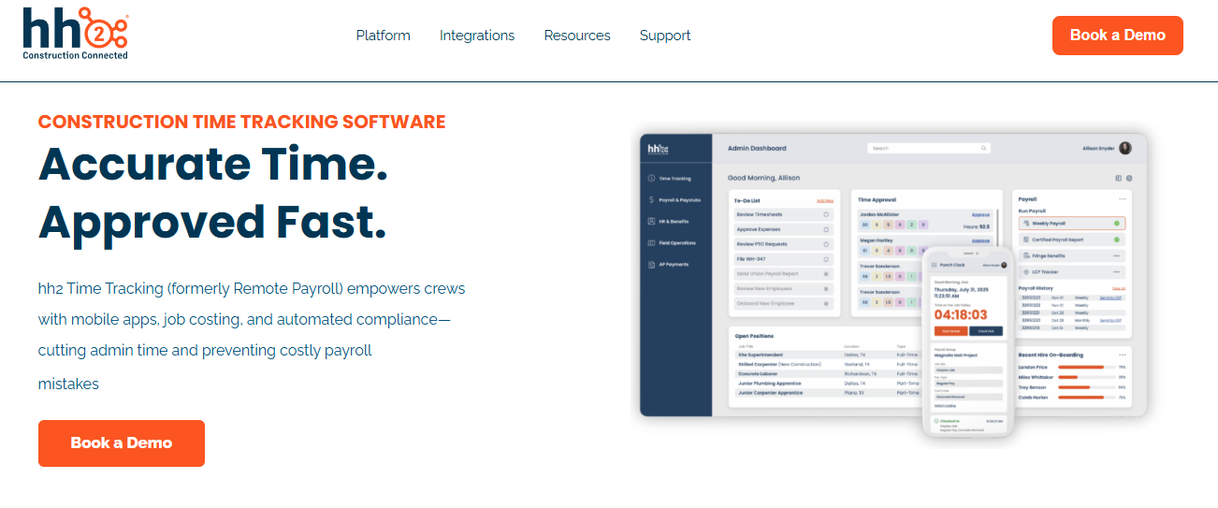1218x508 pixels.
Task: Click the dashboard Search field
Action: (x=928, y=148)
